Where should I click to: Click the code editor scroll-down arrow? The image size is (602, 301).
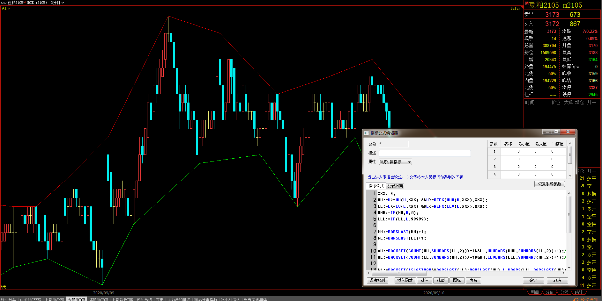[x=569, y=268]
